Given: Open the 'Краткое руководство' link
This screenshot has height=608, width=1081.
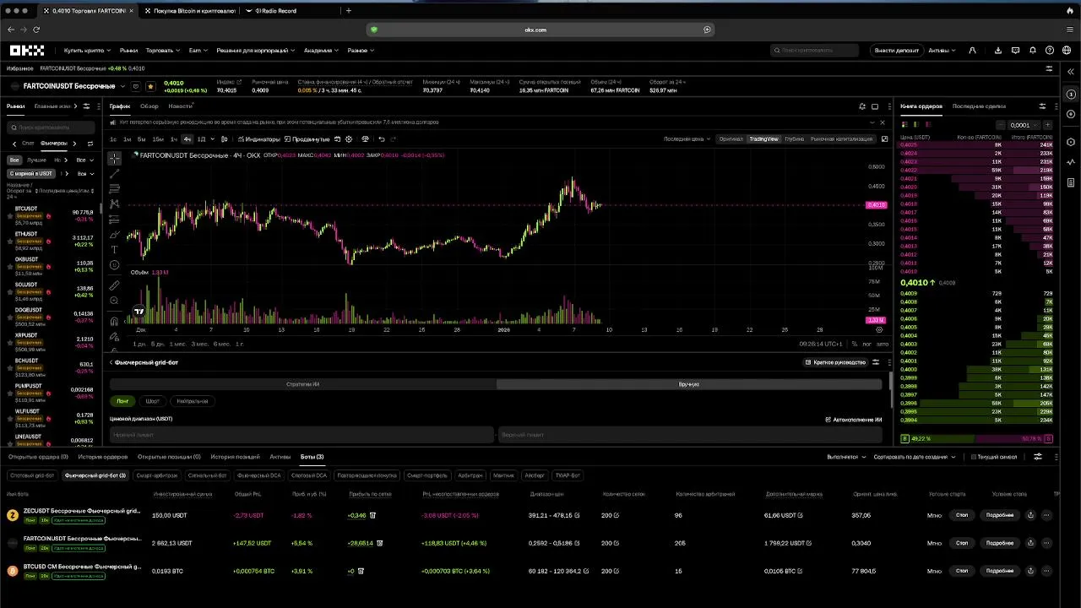Looking at the screenshot, I should 835,362.
